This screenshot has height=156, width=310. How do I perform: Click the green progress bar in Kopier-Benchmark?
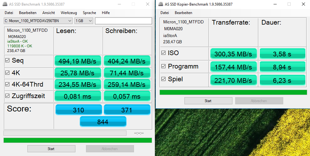[x=233, y=92]
